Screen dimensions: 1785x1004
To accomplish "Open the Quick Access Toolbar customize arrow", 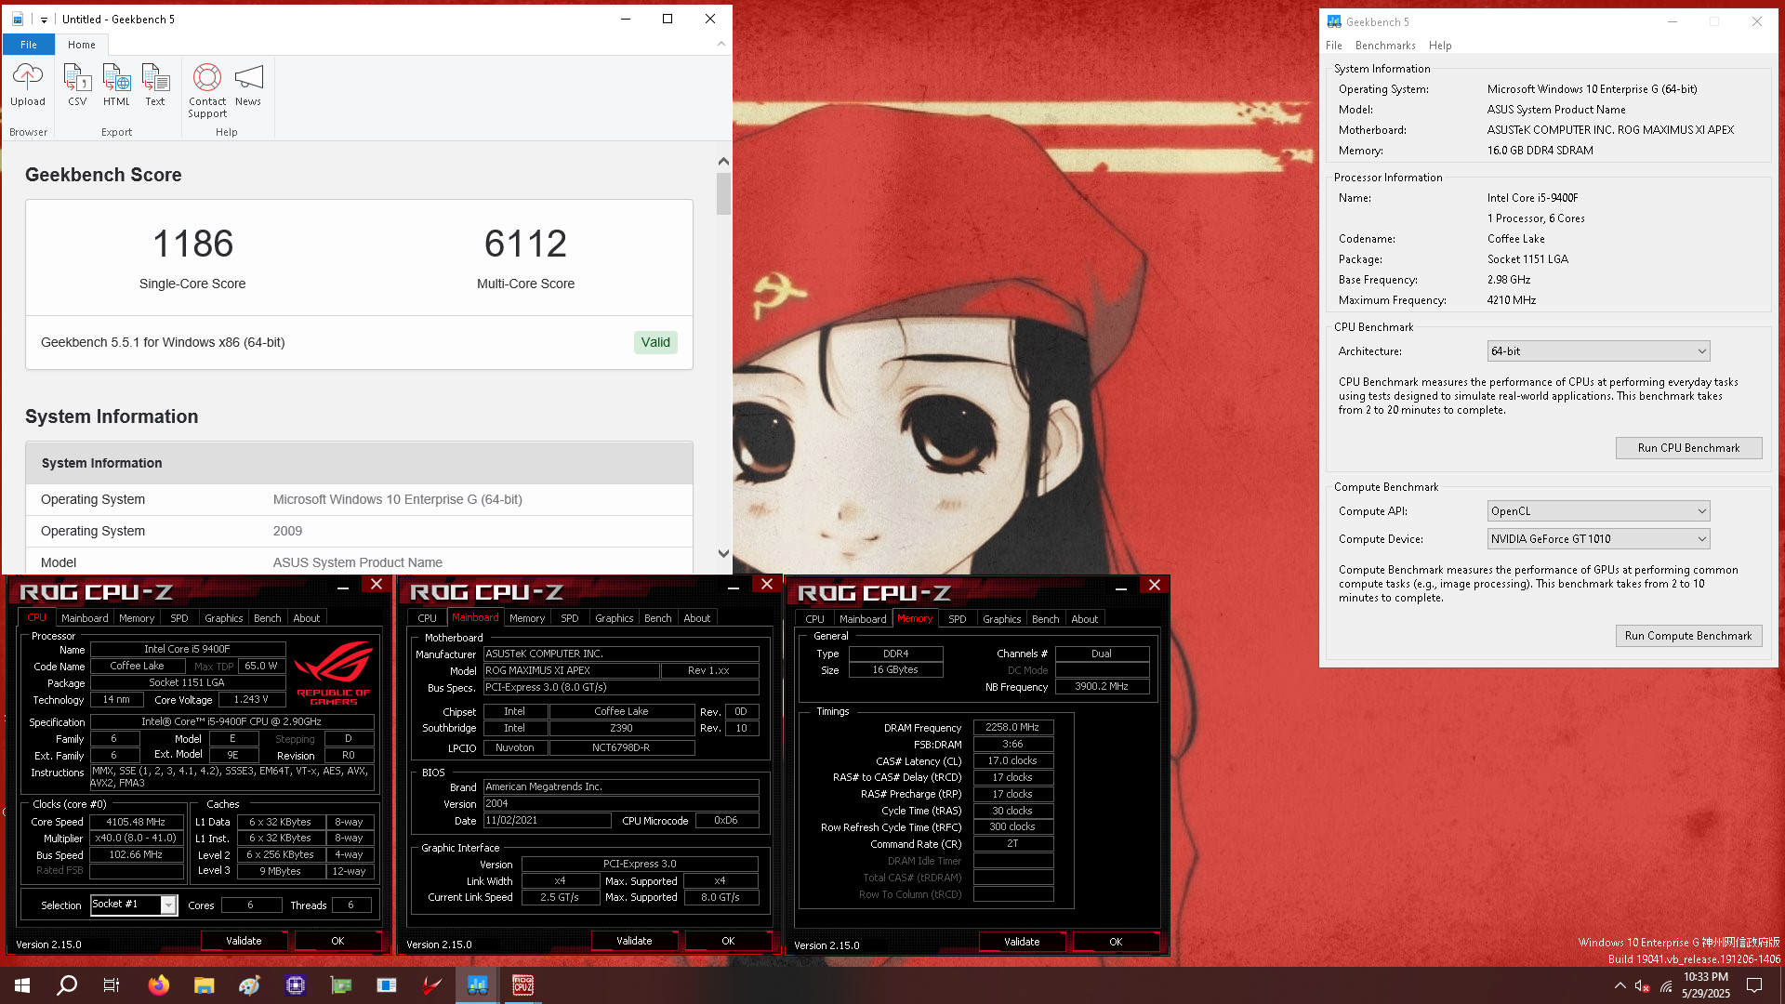I will 44,20.
